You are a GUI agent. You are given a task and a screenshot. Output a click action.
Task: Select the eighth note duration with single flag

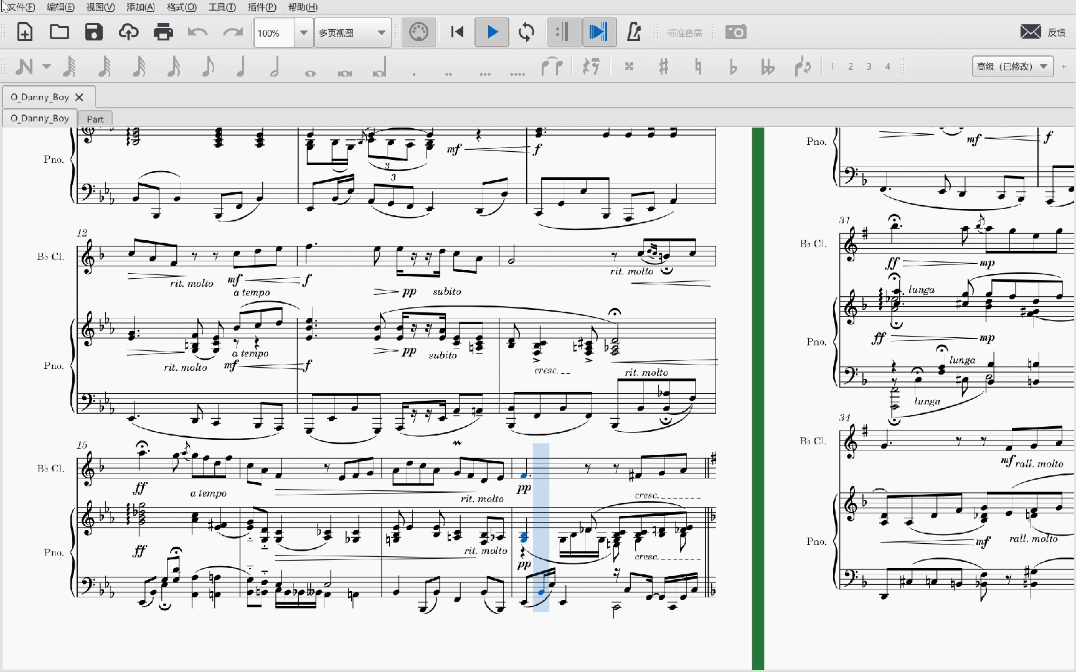pyautogui.click(x=209, y=67)
